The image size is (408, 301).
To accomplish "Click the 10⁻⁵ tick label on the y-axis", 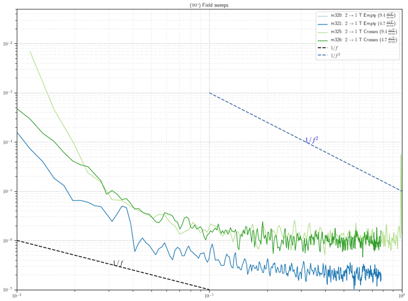I will pyautogui.click(x=9, y=192).
